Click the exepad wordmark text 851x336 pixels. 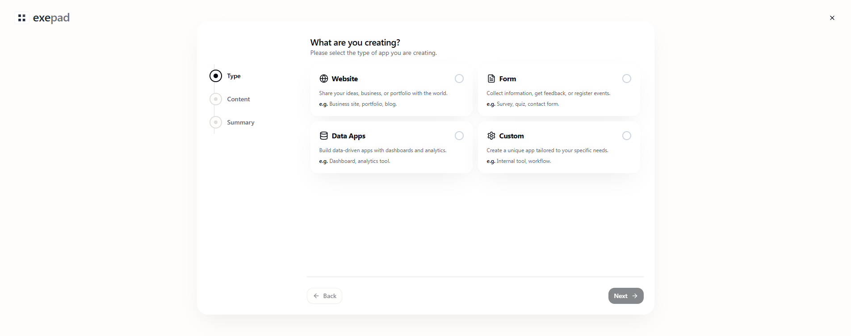51,18
